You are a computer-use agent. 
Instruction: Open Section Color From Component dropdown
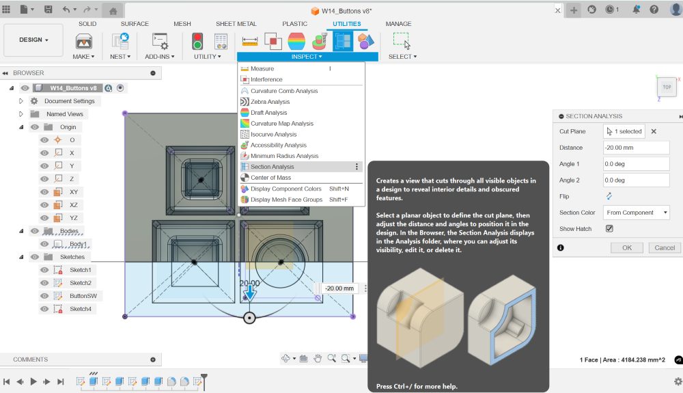637,213
